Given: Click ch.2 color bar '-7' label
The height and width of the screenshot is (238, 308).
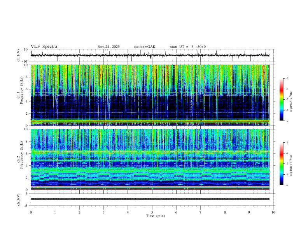Looking at the screenshot, I should pyautogui.click(x=287, y=185).
